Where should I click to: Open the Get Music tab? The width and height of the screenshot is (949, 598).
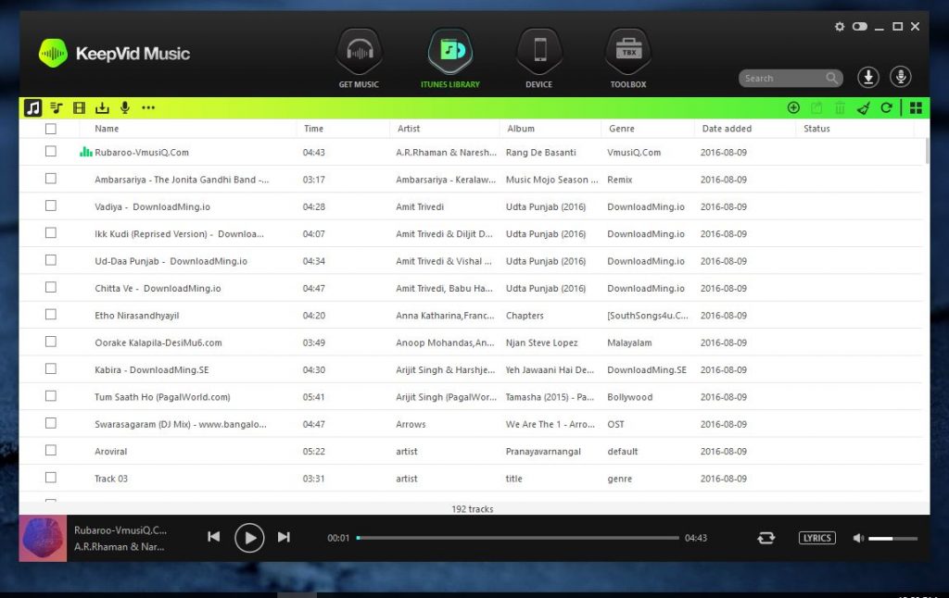tap(359, 58)
